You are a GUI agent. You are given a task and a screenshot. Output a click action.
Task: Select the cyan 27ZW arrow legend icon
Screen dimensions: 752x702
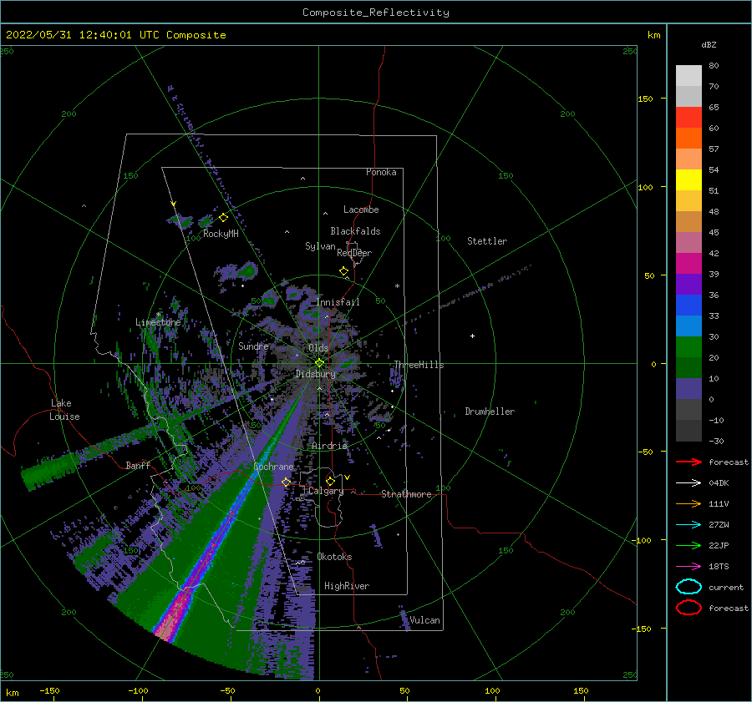pyautogui.click(x=688, y=525)
